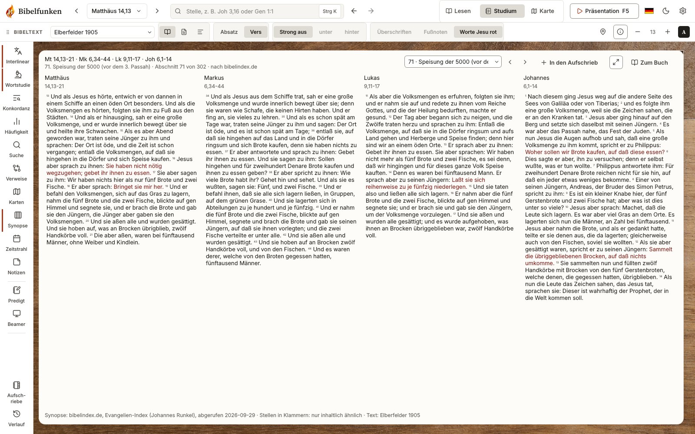Screen dimensions: 695x434
Task: Switch to dark mode moon icon
Action: click(666, 11)
